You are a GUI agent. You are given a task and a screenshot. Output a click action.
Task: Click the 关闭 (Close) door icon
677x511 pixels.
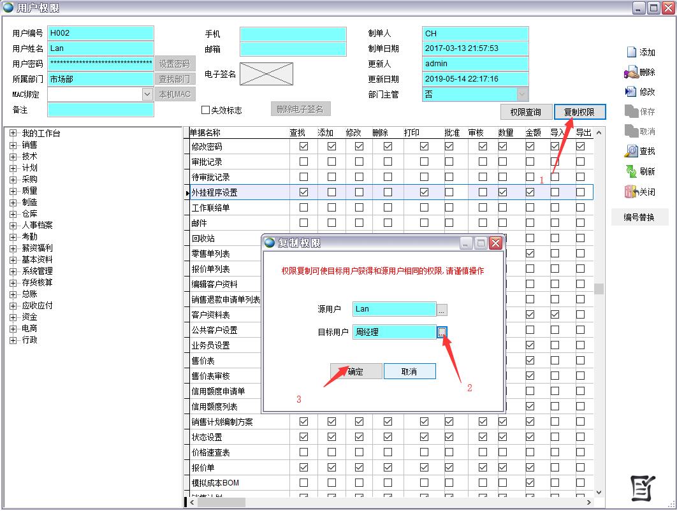[x=631, y=192]
